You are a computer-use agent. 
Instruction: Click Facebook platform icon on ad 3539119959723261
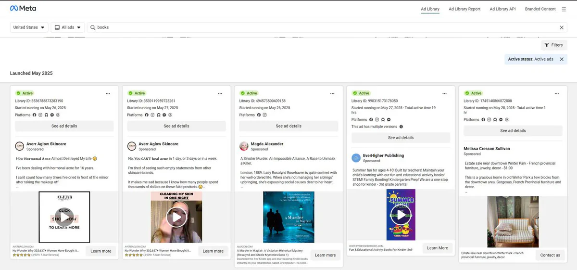147,115
